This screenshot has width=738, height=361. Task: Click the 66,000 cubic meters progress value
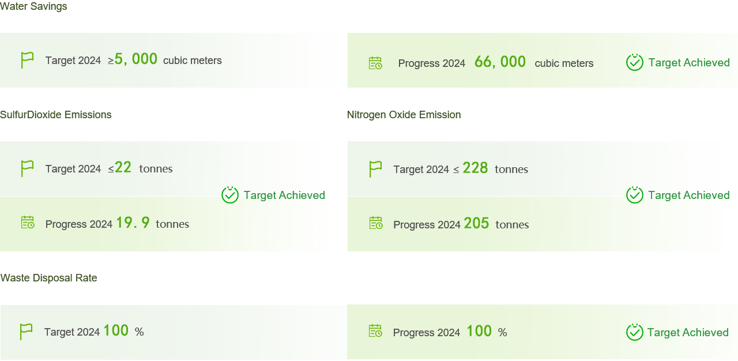[x=534, y=62]
